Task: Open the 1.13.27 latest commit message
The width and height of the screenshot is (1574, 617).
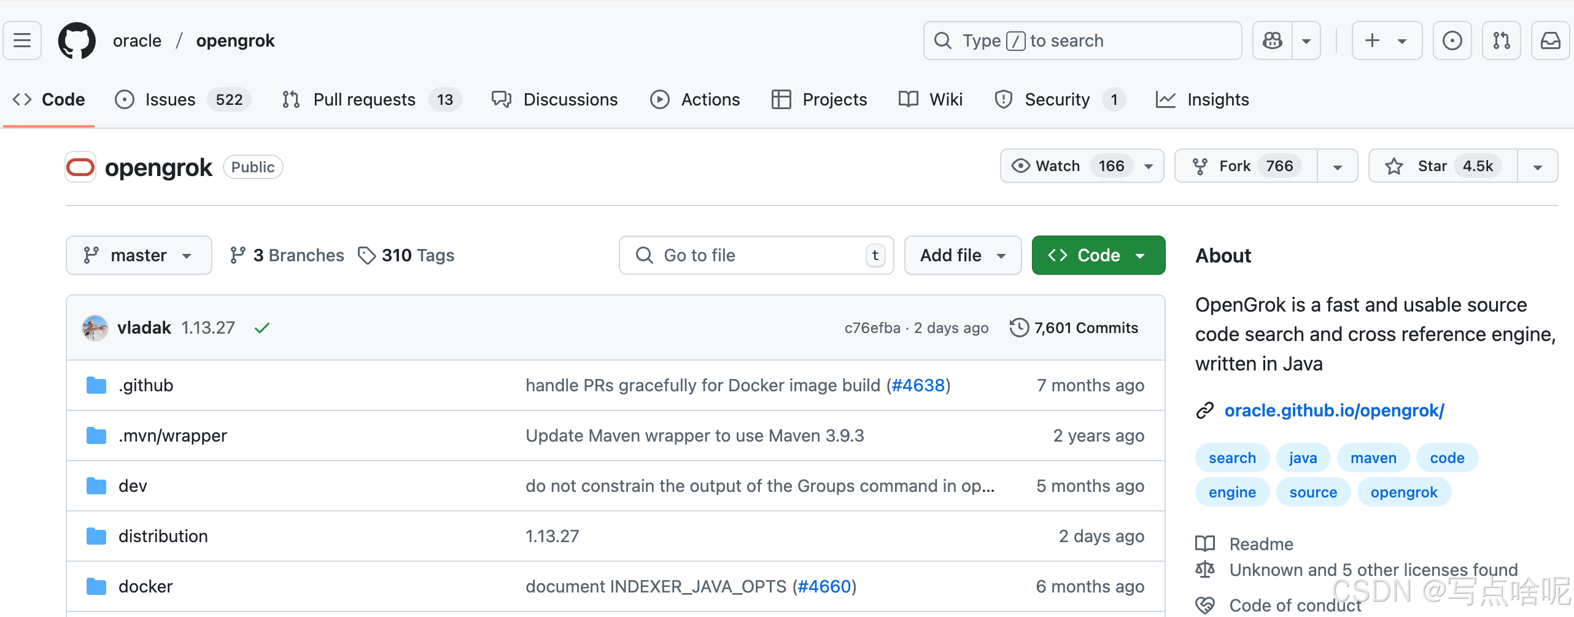Action: pos(208,328)
